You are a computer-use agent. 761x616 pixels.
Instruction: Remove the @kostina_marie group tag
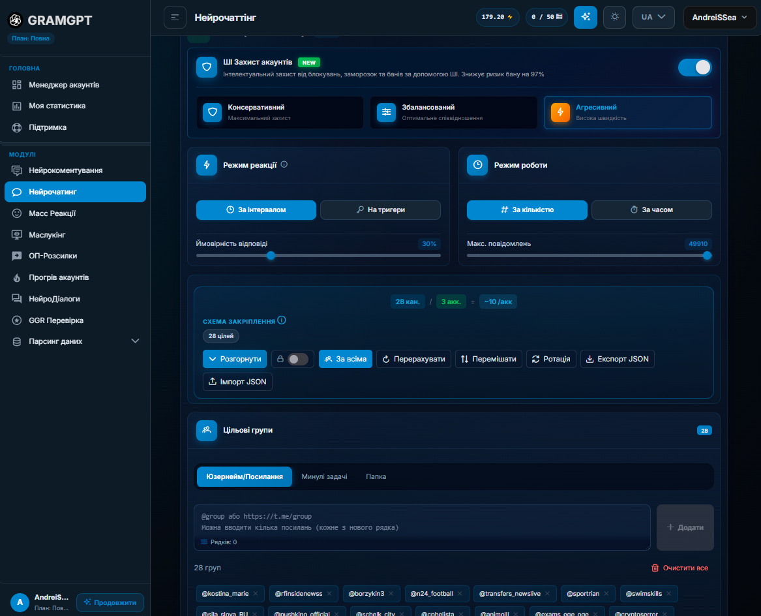256,594
